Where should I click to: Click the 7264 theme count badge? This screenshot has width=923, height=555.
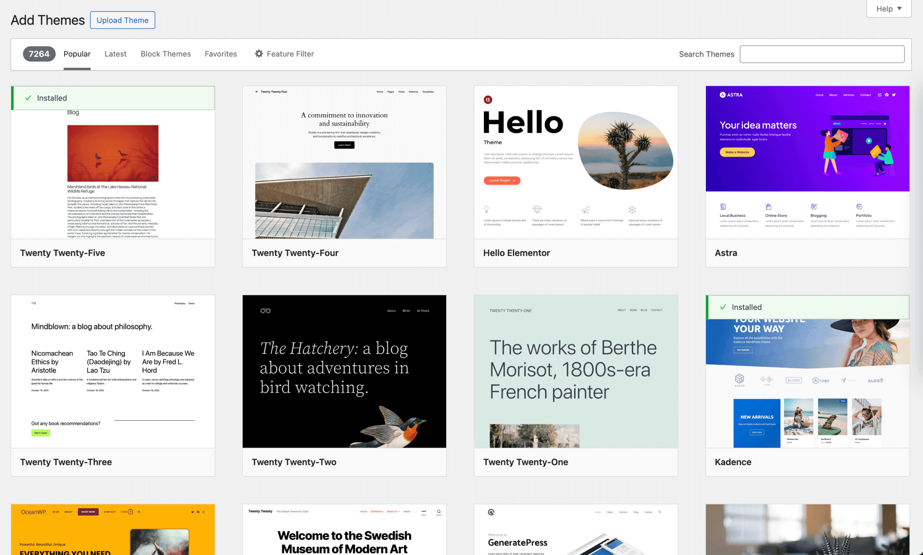pyautogui.click(x=39, y=54)
